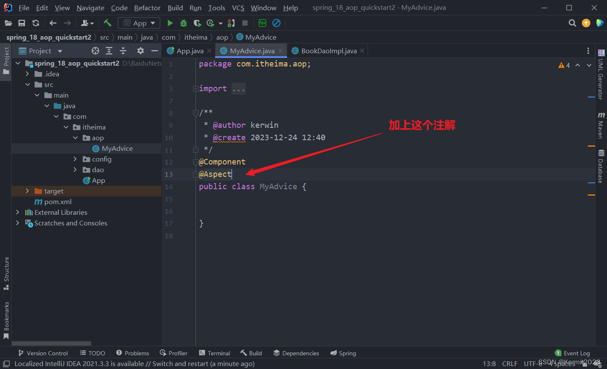This screenshot has width=607, height=369.
Task: Open the UML Generator side panel
Action: (x=601, y=75)
